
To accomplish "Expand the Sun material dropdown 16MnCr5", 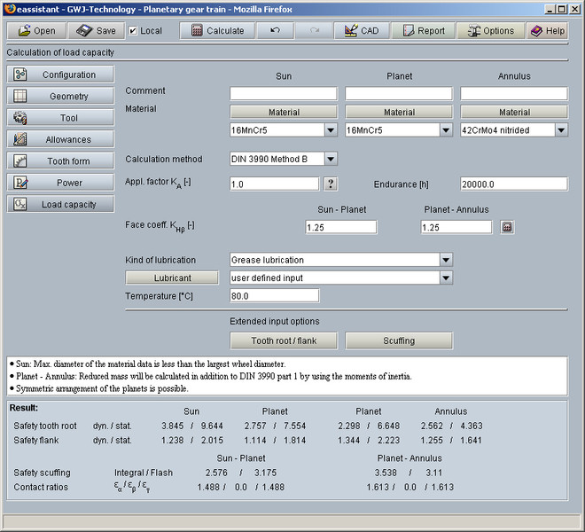I will click(331, 129).
